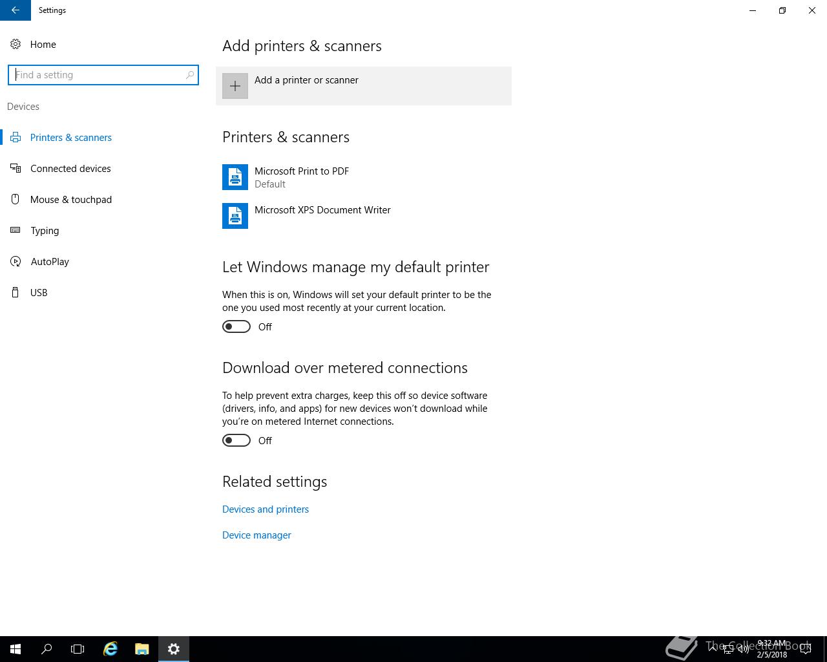827x662 pixels.
Task: Close the Settings window
Action: click(812, 10)
